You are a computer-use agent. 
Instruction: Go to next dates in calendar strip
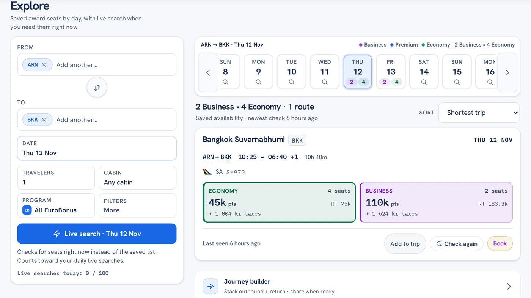point(507,72)
